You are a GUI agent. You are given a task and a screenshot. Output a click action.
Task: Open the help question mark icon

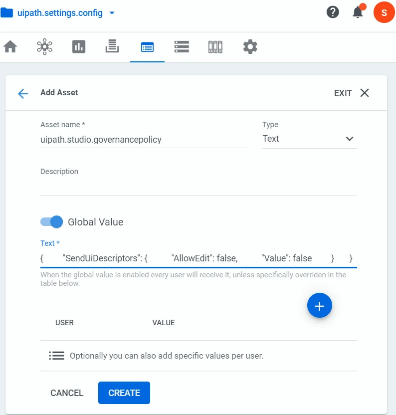click(x=333, y=12)
